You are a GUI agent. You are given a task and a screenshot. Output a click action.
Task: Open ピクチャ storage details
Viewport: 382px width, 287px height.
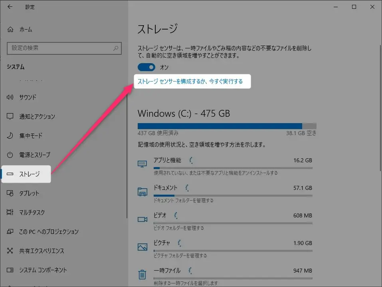coord(225,249)
